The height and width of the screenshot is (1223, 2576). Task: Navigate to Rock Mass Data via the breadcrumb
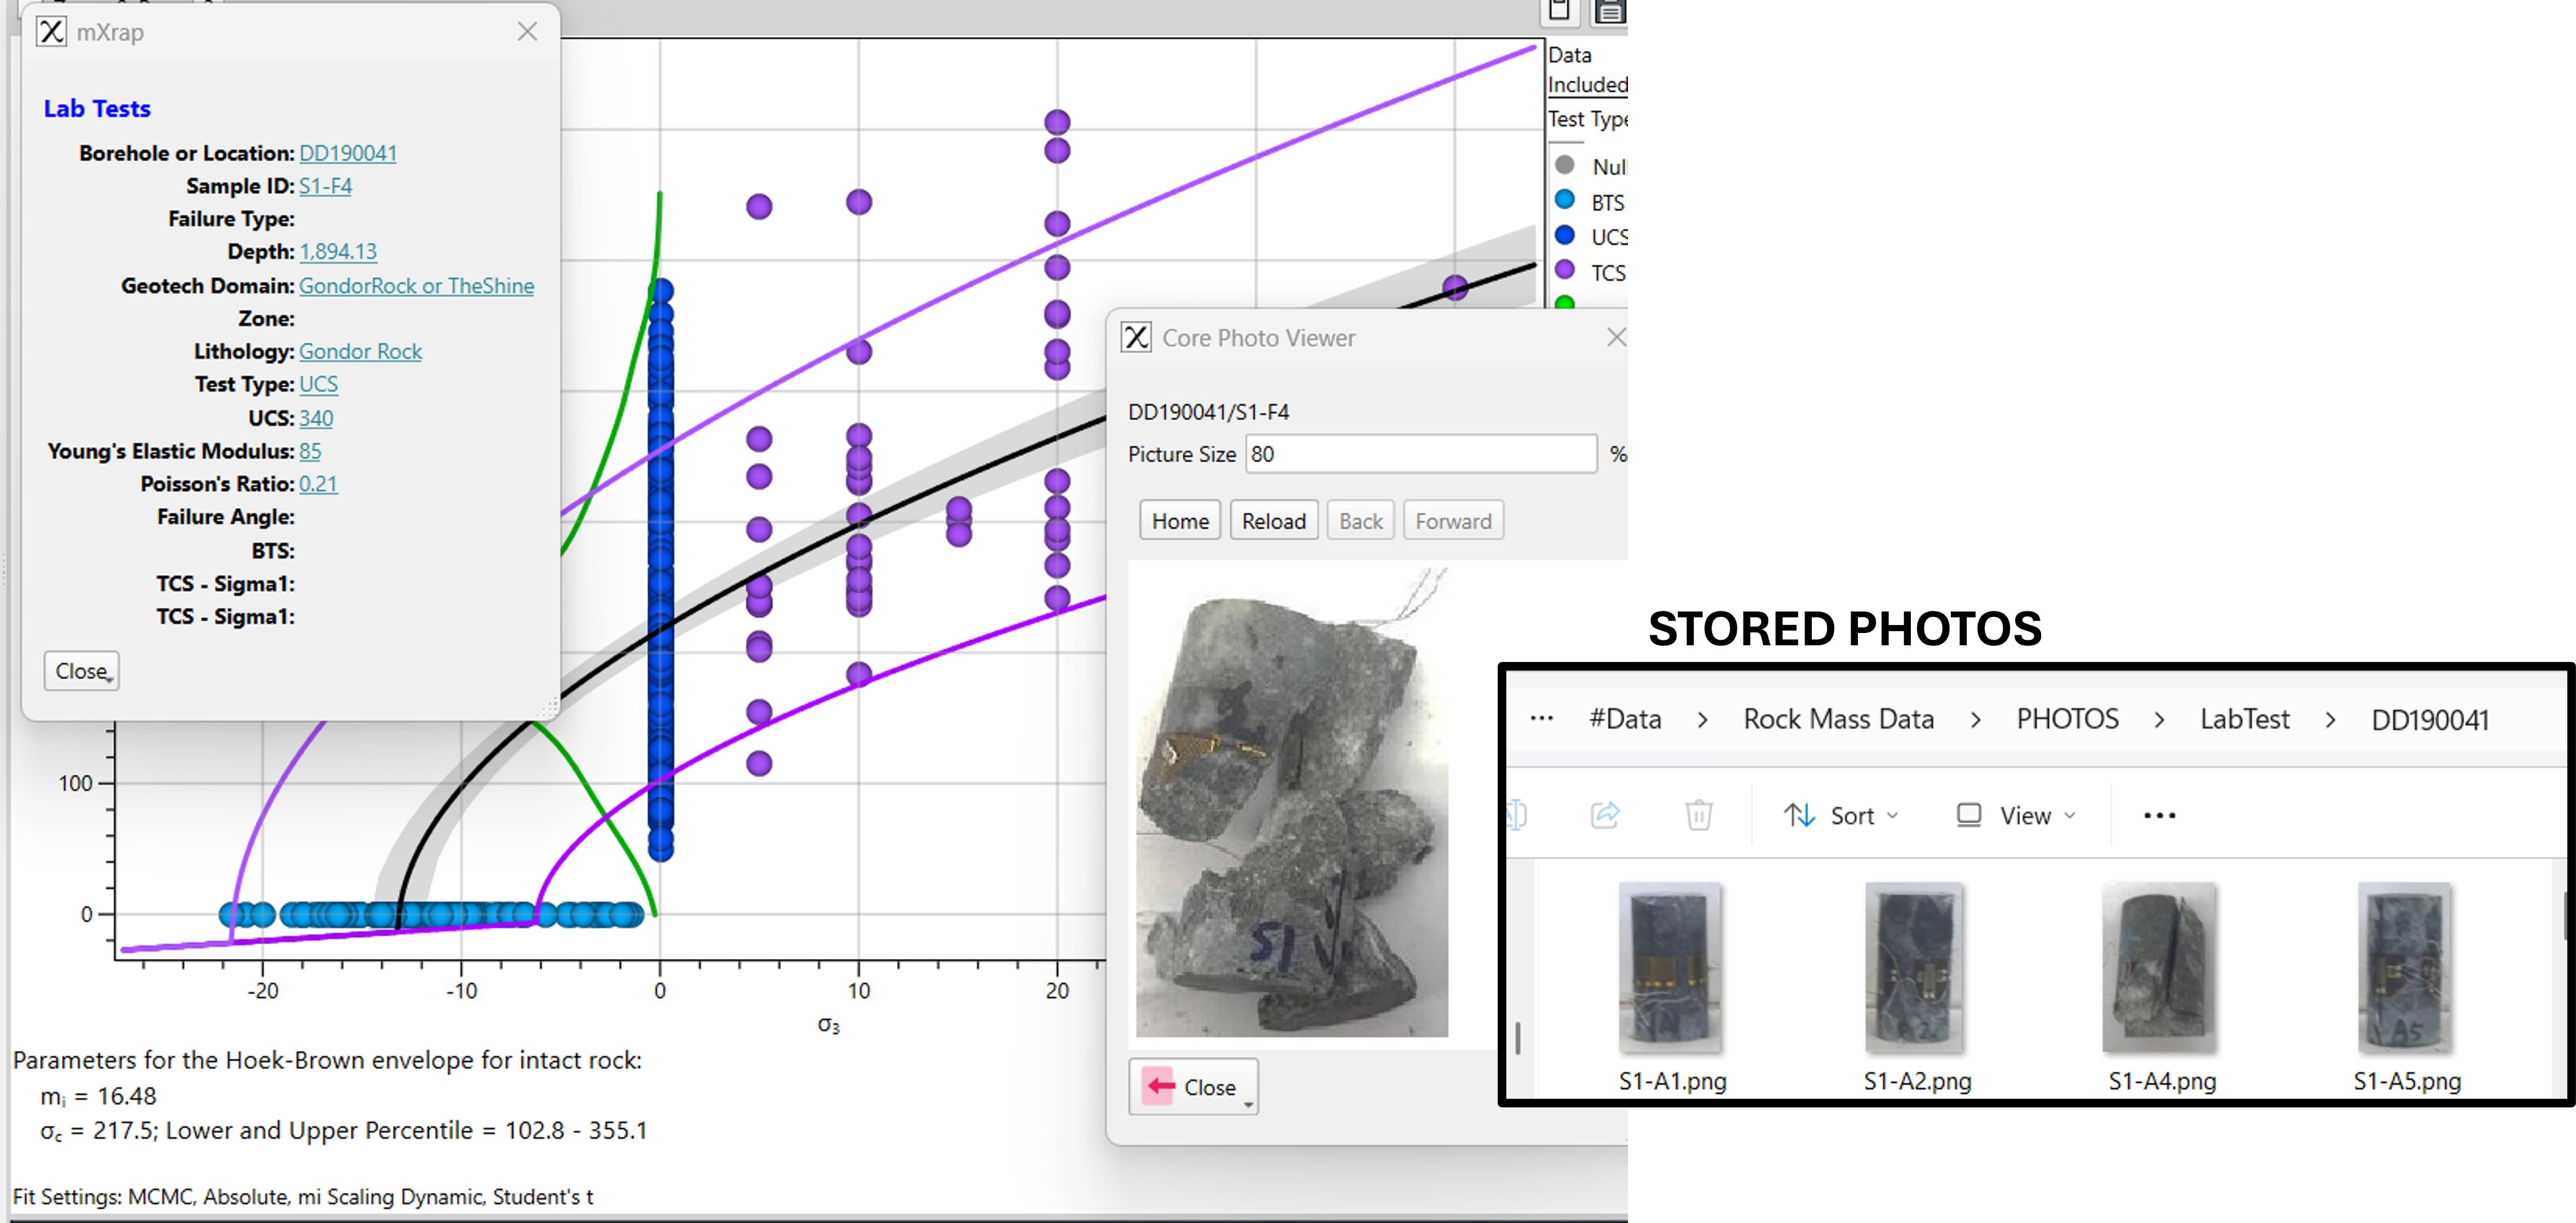[1838, 719]
